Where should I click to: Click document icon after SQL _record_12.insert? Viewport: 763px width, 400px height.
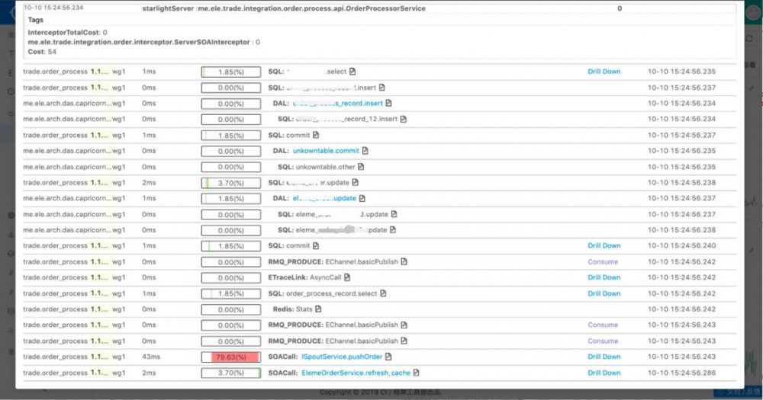(x=403, y=119)
